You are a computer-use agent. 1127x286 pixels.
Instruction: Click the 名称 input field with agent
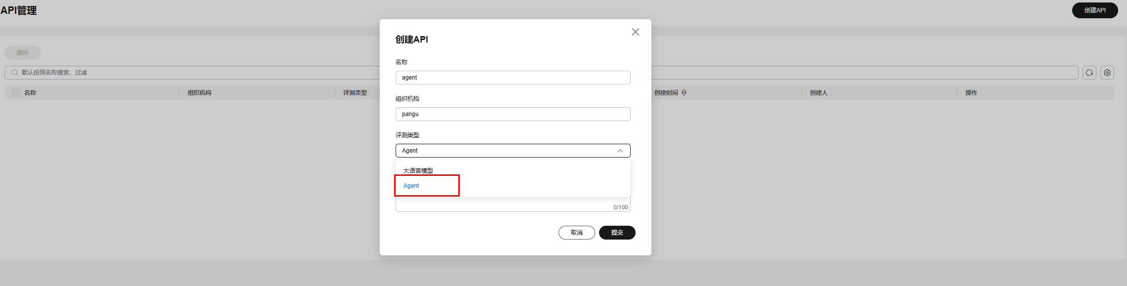tap(513, 78)
